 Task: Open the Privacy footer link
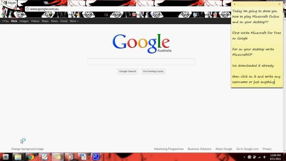point(267,149)
